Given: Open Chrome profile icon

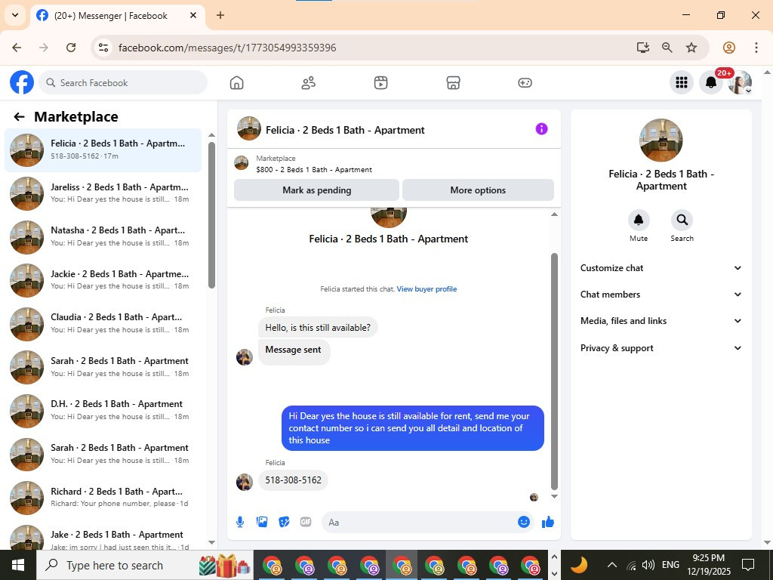Looking at the screenshot, I should point(728,48).
